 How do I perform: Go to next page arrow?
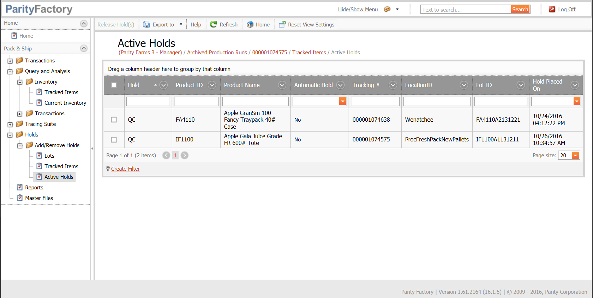185,156
